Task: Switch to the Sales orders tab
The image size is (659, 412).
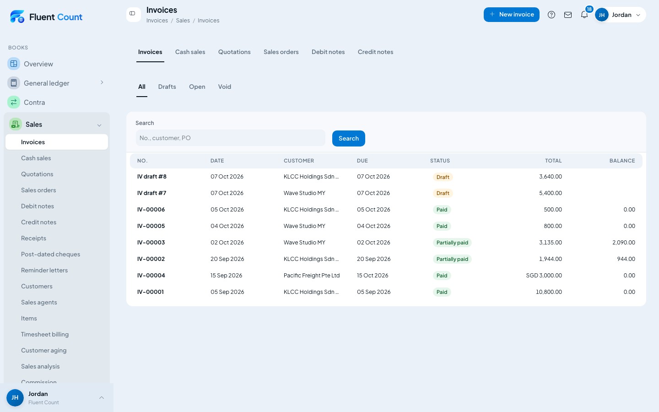Action: click(x=281, y=52)
